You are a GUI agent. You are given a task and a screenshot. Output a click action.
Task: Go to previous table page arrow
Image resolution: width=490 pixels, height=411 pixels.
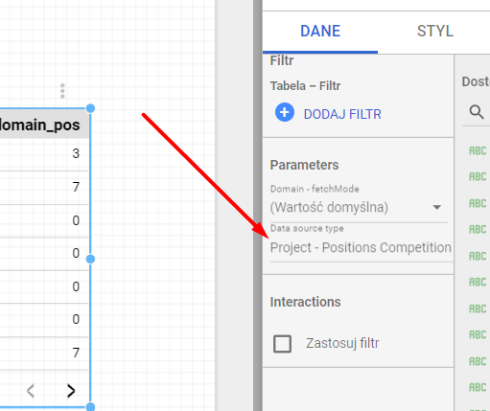tap(31, 391)
